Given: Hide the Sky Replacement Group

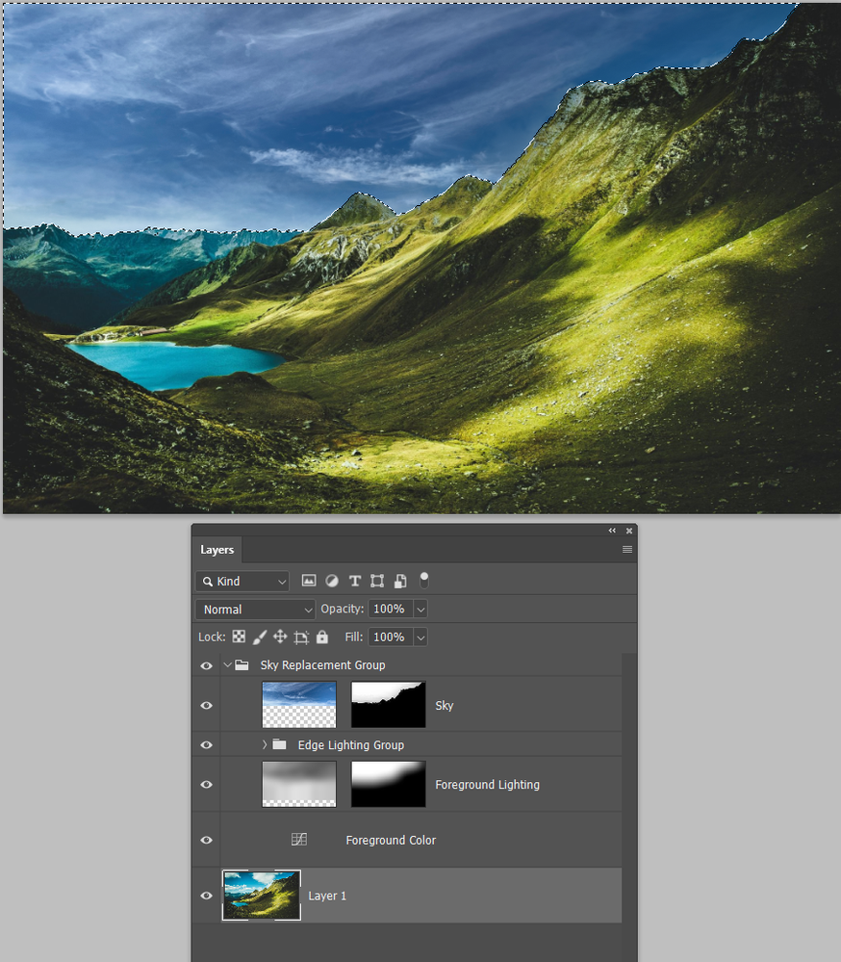Looking at the screenshot, I should pyautogui.click(x=207, y=665).
